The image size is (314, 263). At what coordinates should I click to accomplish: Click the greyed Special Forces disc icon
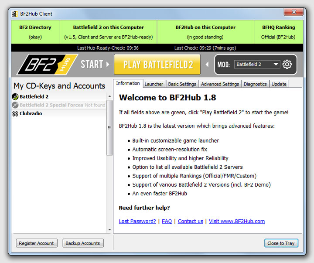coord(15,105)
